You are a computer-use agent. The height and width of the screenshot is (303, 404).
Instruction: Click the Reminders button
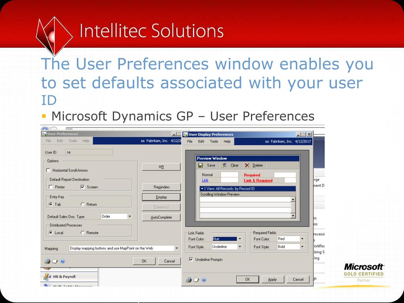click(161, 187)
